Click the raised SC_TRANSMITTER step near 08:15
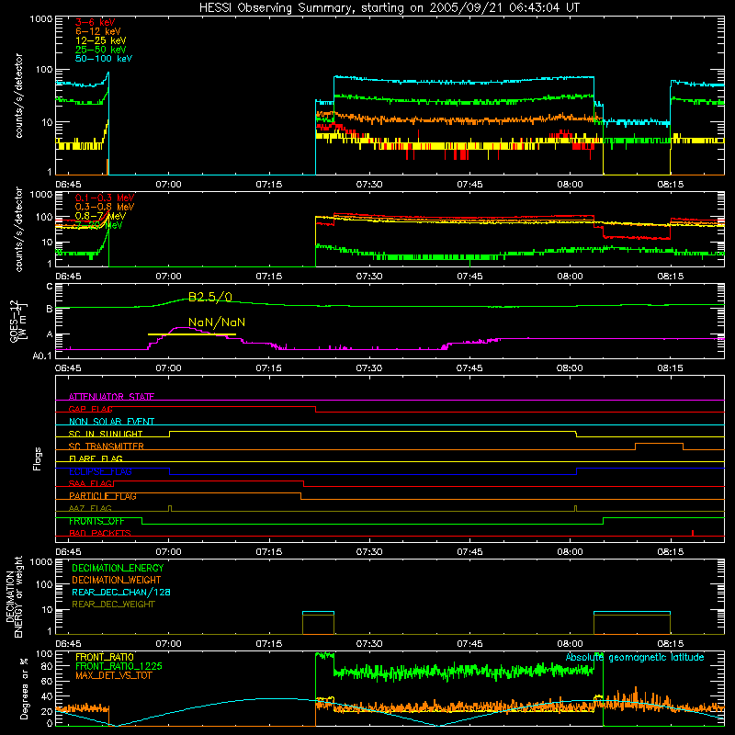 point(659,444)
